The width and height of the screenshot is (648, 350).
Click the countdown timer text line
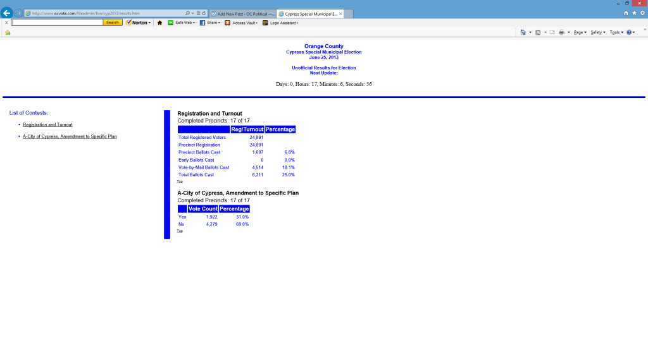(323, 84)
